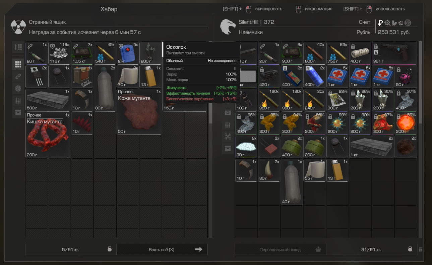Select the energy bar marked 6
The width and height of the screenshot is (432, 265).
tap(292, 76)
